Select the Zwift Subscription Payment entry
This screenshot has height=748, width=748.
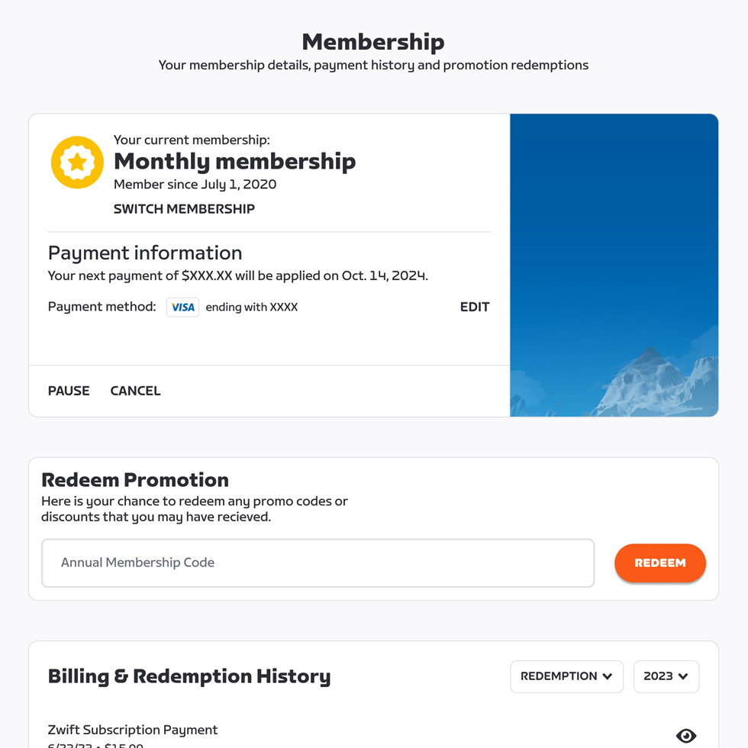(x=133, y=730)
